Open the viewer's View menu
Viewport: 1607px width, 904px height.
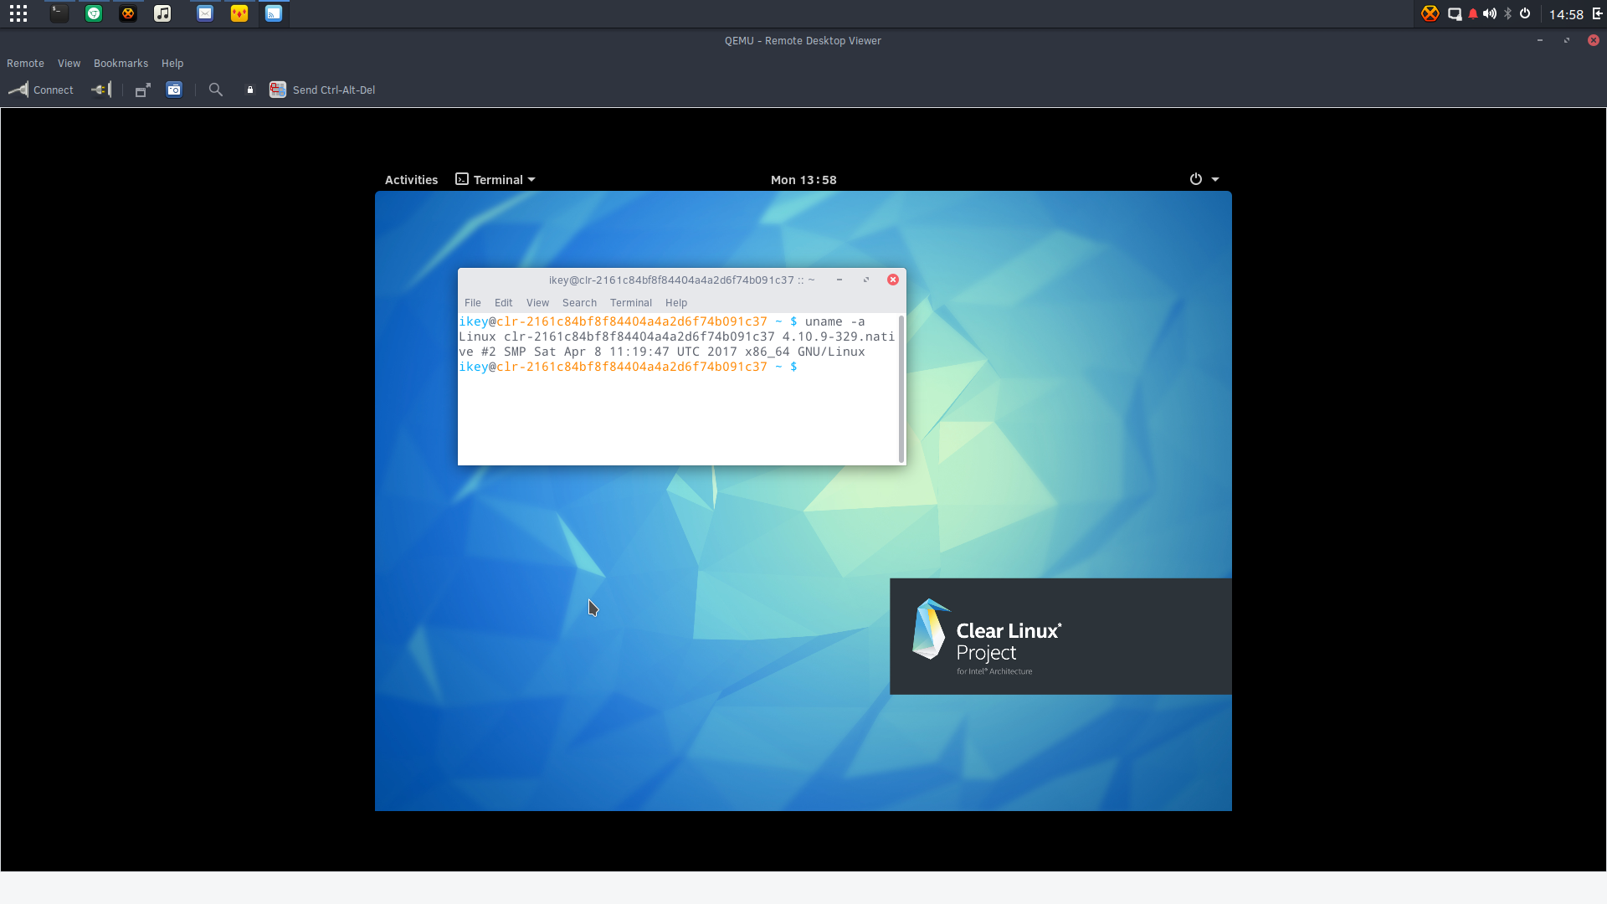[69, 64]
